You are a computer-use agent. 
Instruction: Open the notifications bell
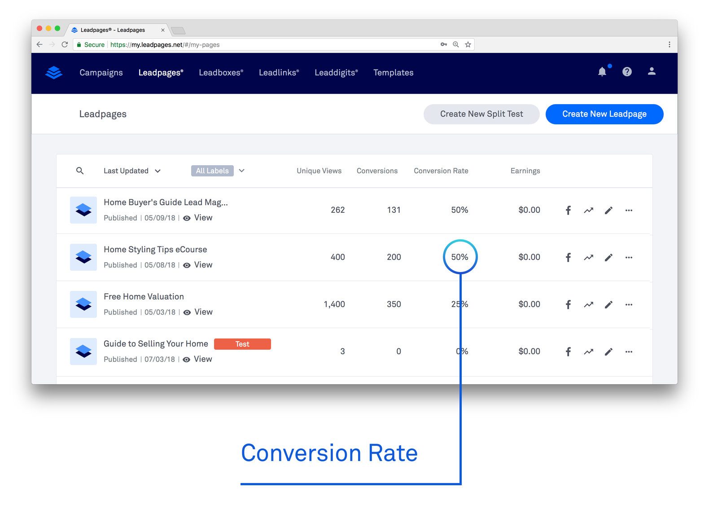pos(602,71)
